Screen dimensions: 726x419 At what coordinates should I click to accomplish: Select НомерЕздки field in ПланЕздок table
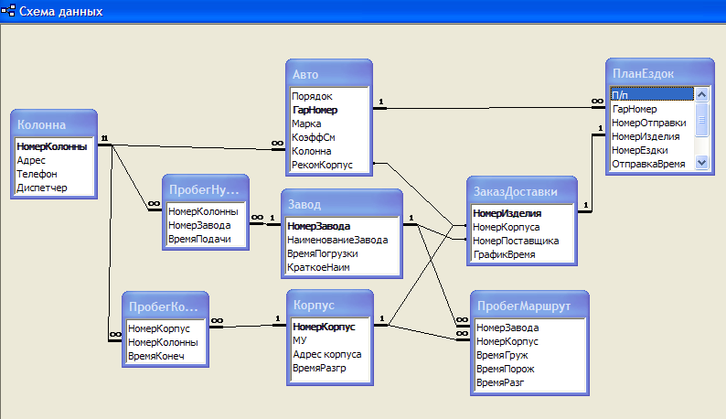click(652, 150)
